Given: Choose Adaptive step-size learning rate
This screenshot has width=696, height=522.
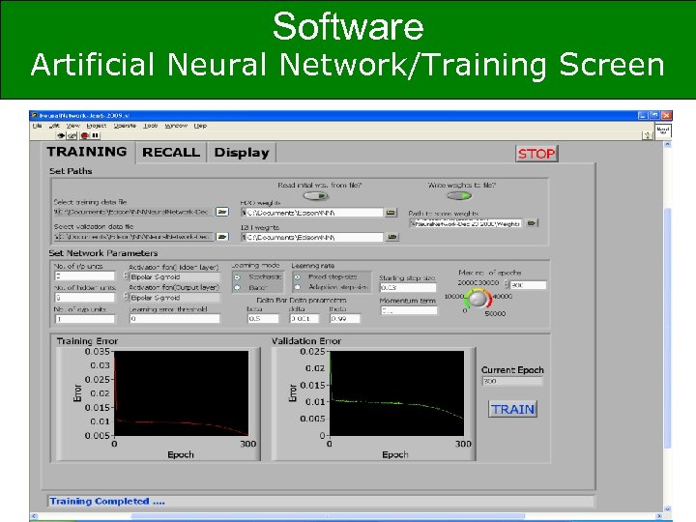Looking at the screenshot, I should (x=298, y=287).
